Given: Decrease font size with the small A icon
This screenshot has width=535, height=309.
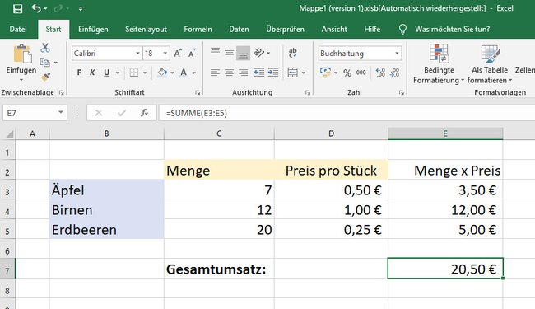Looking at the screenshot, I should click(192, 54).
